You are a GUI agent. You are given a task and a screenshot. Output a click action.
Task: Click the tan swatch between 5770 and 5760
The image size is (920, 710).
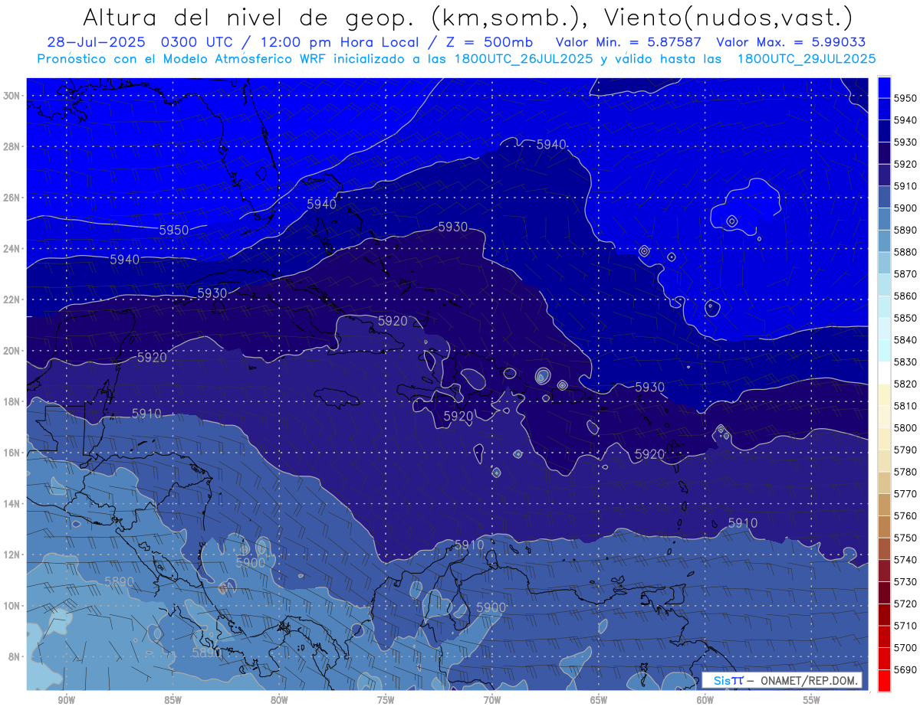click(x=884, y=505)
